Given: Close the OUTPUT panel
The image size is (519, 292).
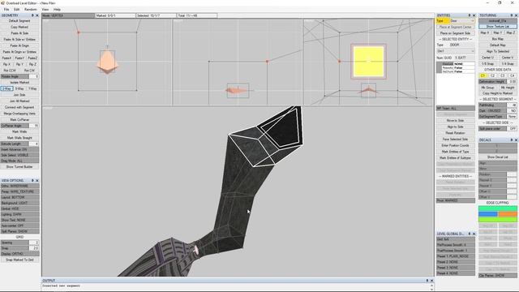Looking at the screenshot, I should pyautogui.click(x=431, y=281).
